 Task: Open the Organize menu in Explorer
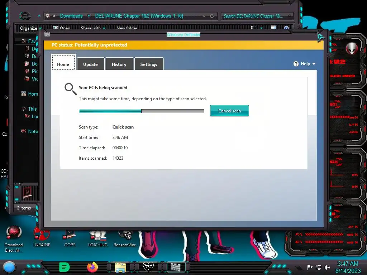(x=30, y=28)
